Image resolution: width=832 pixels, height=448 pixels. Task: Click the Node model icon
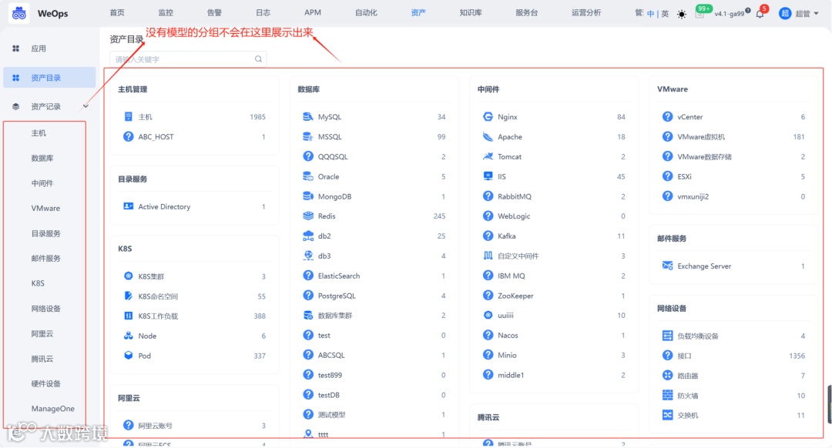(x=128, y=336)
